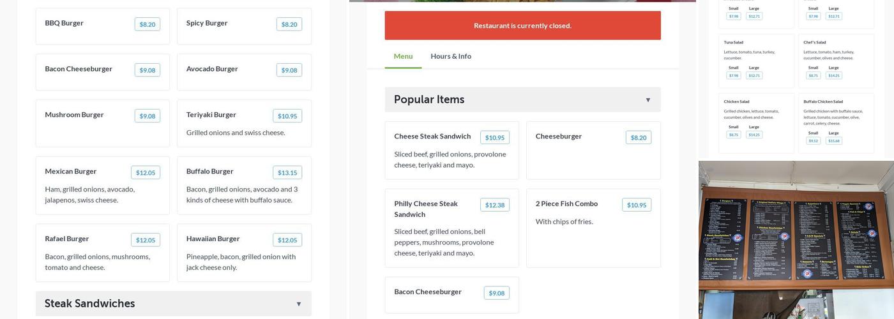The image size is (894, 319).
Task: Select Cheese Steak Sandwich $10.95 price
Action: [x=494, y=138]
